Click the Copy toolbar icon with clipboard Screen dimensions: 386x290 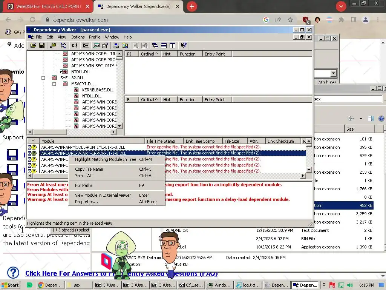(x=53, y=45)
